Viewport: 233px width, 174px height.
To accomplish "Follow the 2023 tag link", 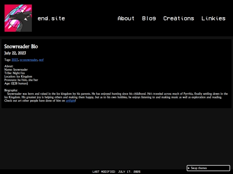I will (15, 60).
